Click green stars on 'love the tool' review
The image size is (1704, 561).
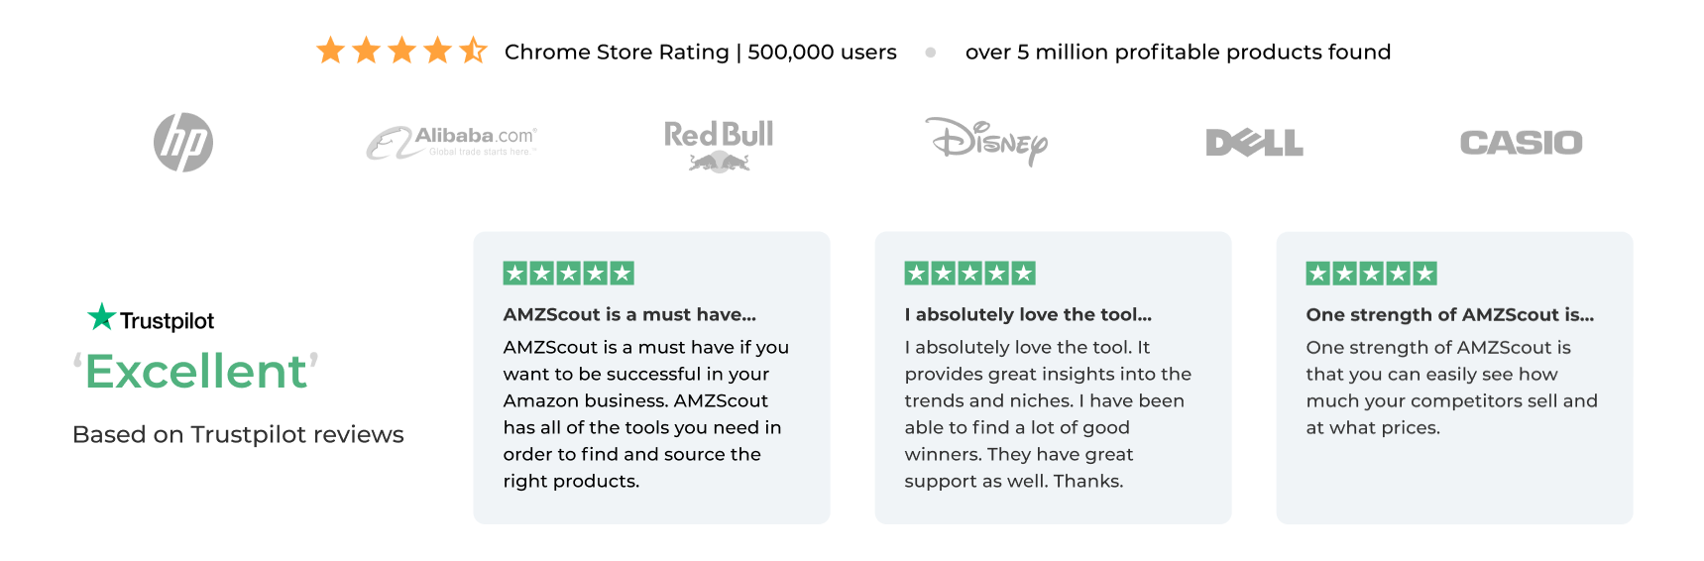pyautogui.click(x=969, y=274)
